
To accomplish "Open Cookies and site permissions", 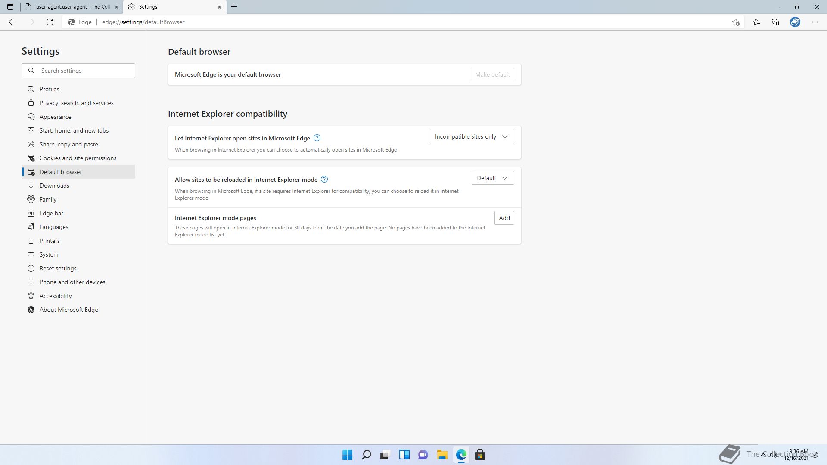I will click(x=78, y=158).
